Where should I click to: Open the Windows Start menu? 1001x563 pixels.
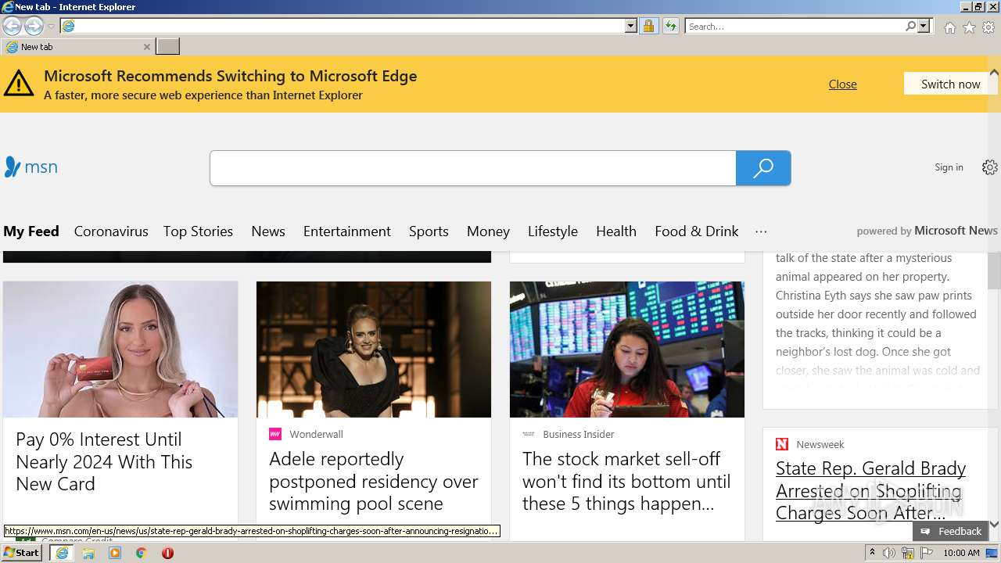point(22,552)
